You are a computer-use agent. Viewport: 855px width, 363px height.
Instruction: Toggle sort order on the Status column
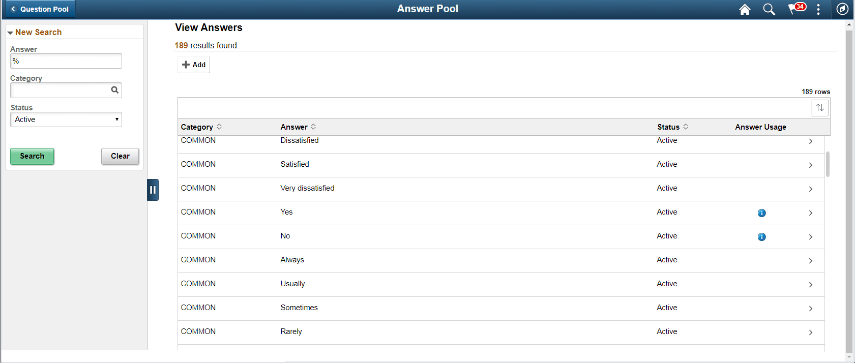coord(685,127)
